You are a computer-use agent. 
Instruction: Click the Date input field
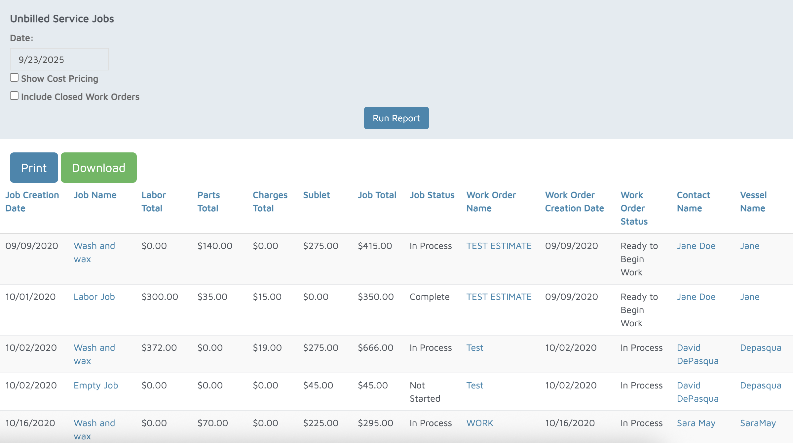59,60
